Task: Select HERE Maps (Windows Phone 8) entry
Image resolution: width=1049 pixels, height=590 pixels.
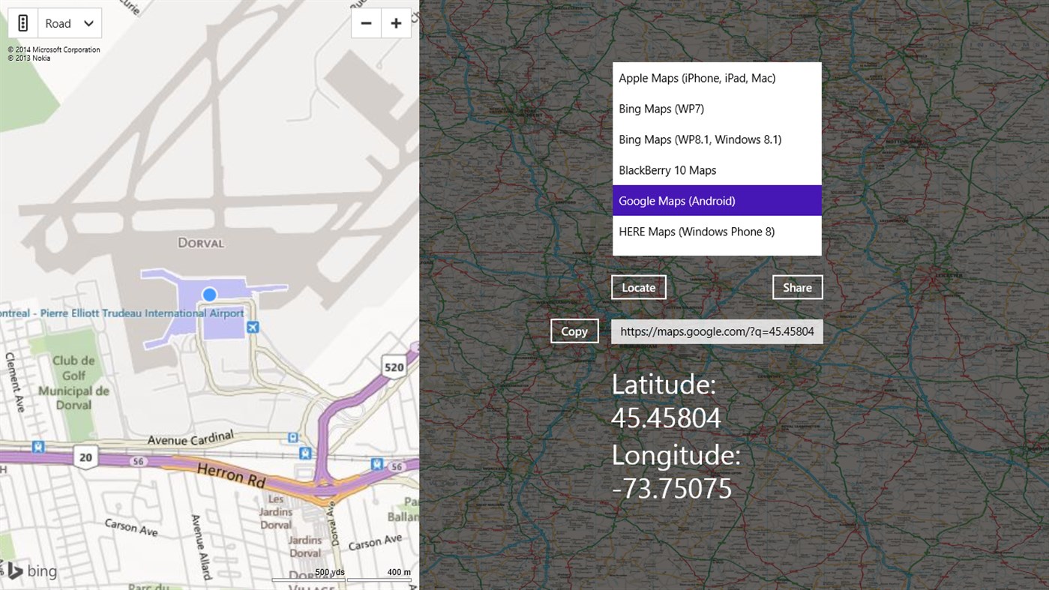Action: tap(696, 232)
